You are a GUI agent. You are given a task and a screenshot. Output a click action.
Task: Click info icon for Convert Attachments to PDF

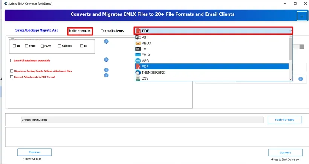pos(106,75)
